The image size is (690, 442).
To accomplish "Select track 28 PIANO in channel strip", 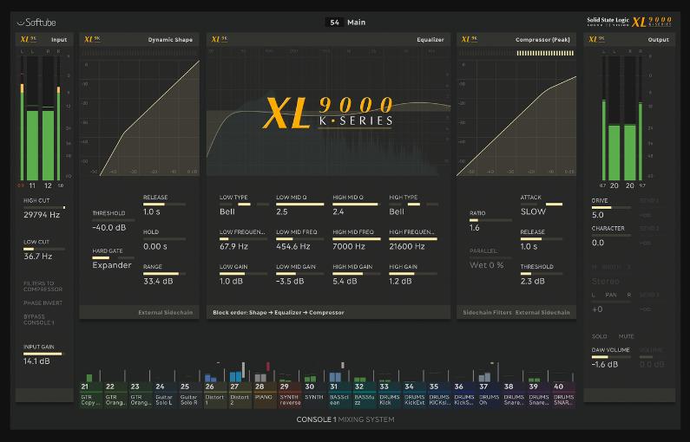I will pyautogui.click(x=264, y=394).
